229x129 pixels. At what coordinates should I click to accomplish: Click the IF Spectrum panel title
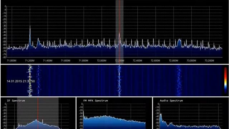coord(16,101)
